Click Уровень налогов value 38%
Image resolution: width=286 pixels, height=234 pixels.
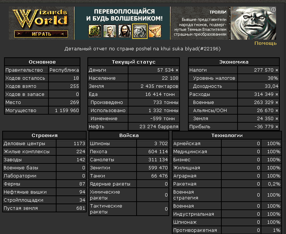[273, 78]
